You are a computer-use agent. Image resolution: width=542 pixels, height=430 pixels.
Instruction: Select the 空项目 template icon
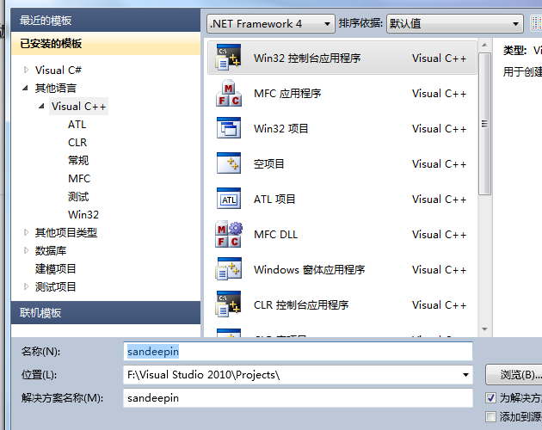[x=229, y=164]
